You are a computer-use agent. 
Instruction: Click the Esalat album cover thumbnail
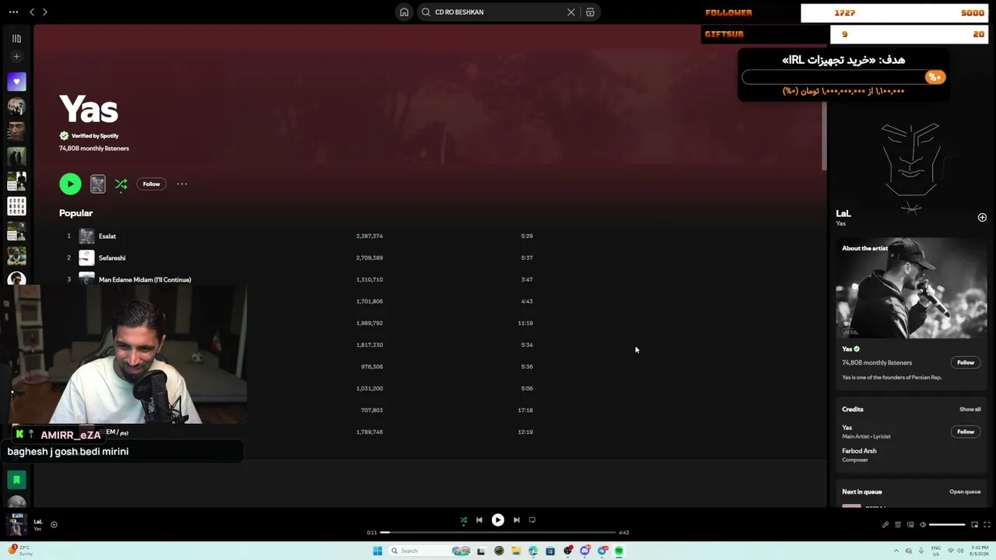tap(86, 236)
